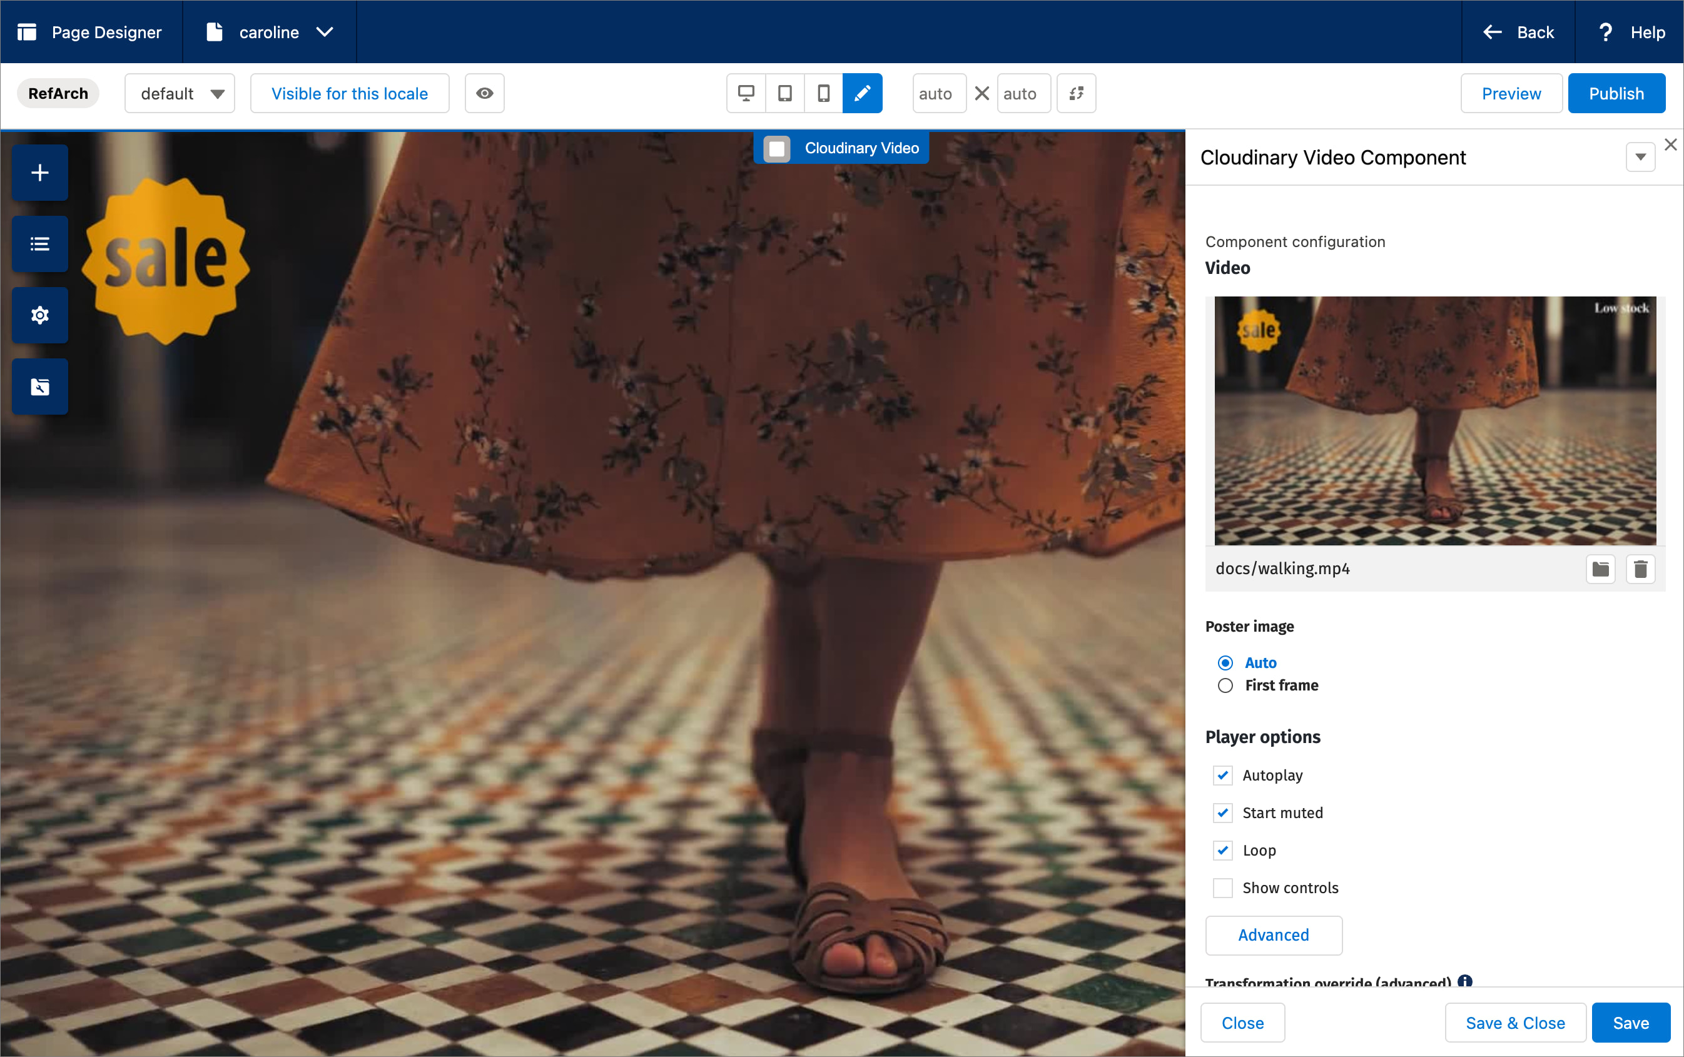Open the caroline page dropdown
This screenshot has height=1057, width=1684.
[323, 31]
